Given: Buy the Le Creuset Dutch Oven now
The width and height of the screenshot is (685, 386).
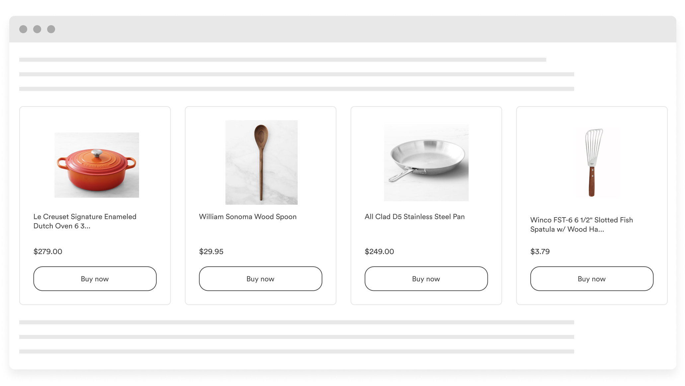Looking at the screenshot, I should (x=95, y=279).
